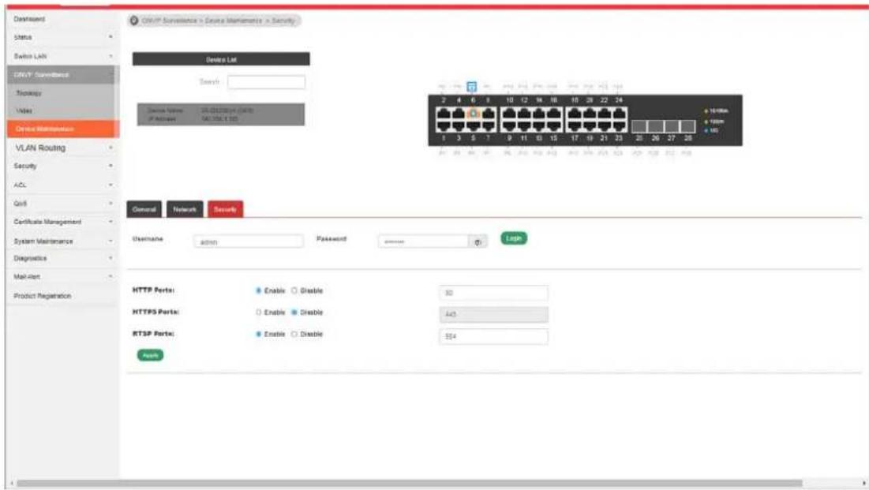Viewport: 869px width, 490px height.
Task: Select port 5 on the switch panel
Action: (474, 125)
